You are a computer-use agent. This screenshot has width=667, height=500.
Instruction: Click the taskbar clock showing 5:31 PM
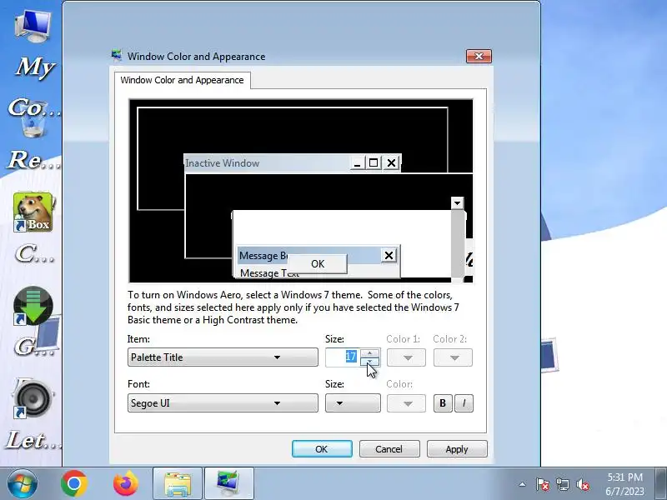pos(624,484)
